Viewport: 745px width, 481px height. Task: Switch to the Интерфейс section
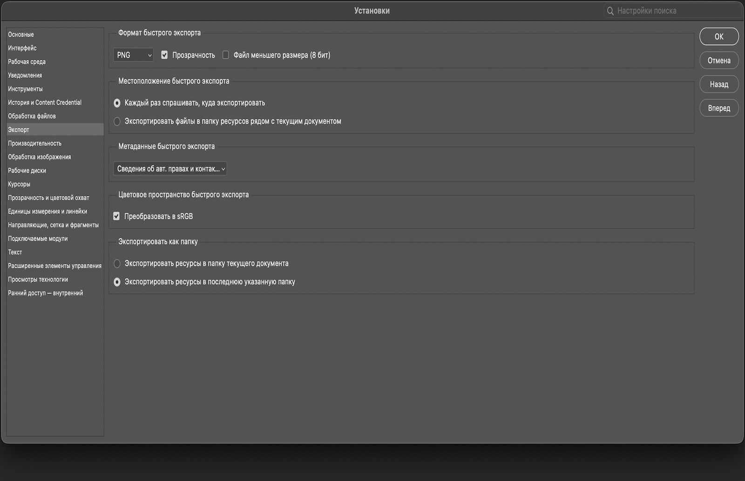[x=22, y=48]
